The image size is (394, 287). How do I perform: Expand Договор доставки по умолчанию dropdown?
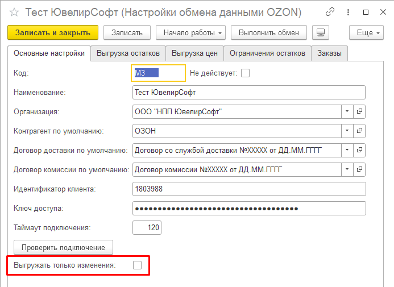[x=347, y=150]
